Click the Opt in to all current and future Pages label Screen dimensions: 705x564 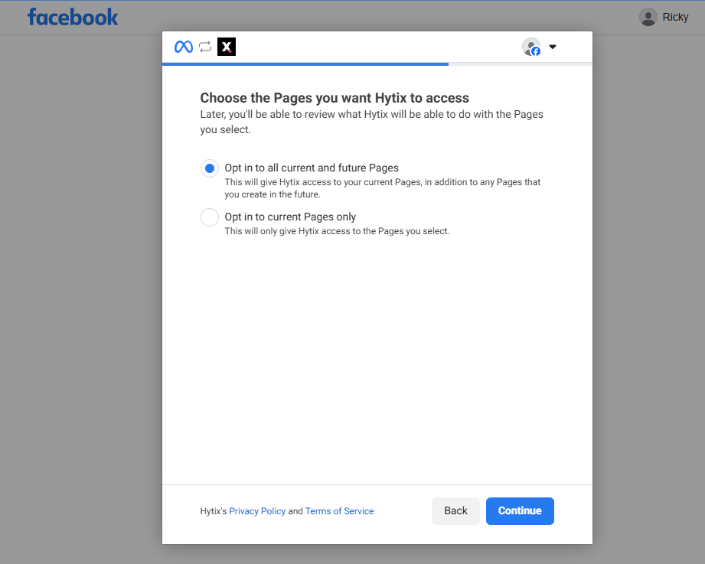pos(312,168)
